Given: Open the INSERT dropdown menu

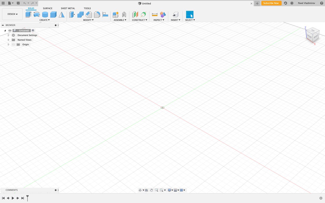Looking at the screenshot, I should 175,20.
